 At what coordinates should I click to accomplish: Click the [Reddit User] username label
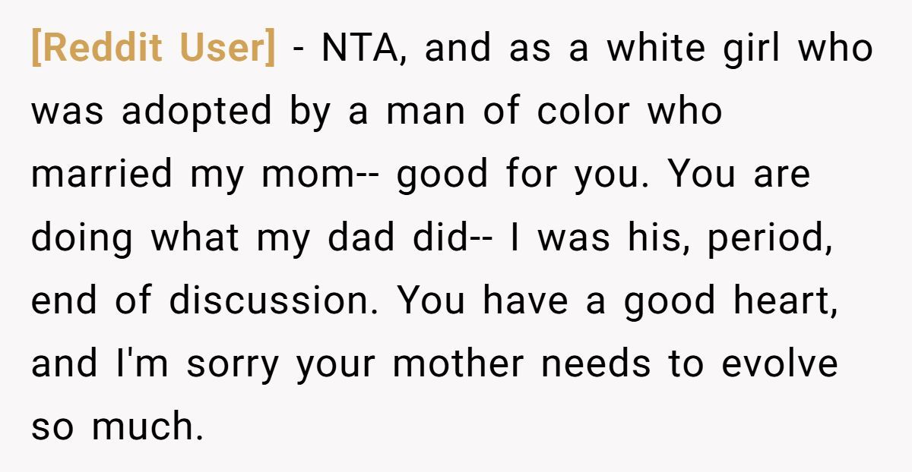tap(153, 49)
